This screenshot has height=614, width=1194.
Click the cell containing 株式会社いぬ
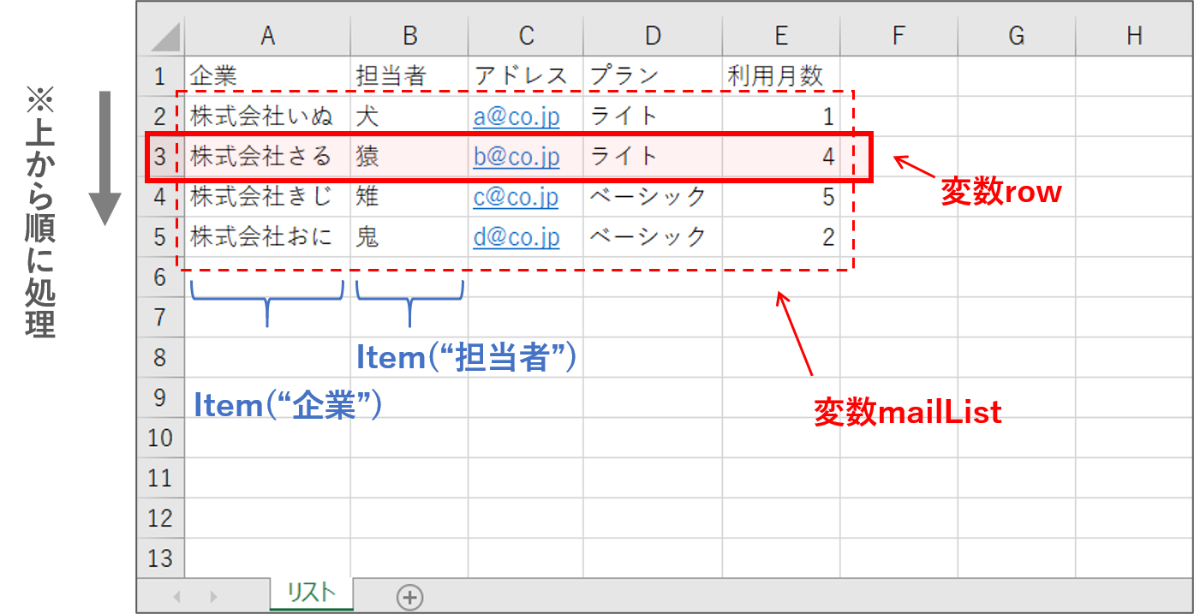pyautogui.click(x=261, y=116)
